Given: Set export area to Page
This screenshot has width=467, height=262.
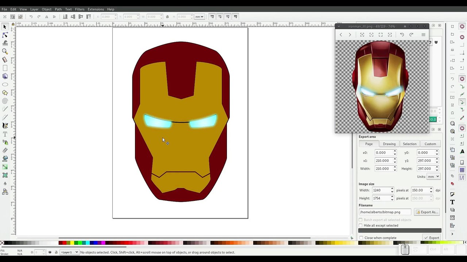Looking at the screenshot, I should point(369,144).
